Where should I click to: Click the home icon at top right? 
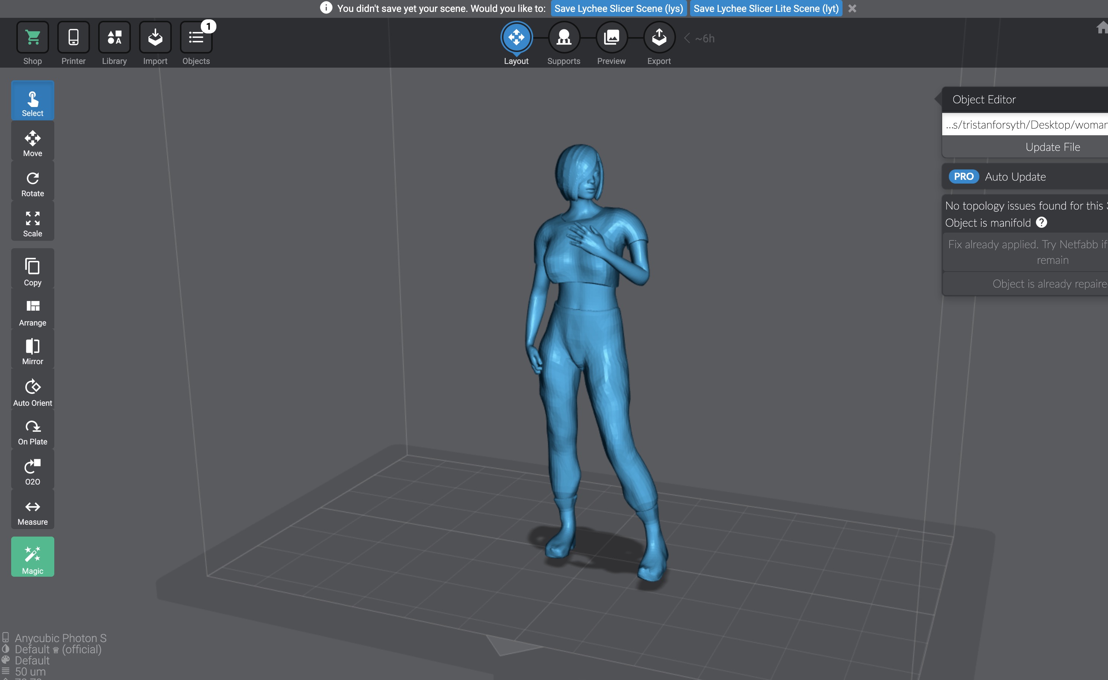point(1102,28)
